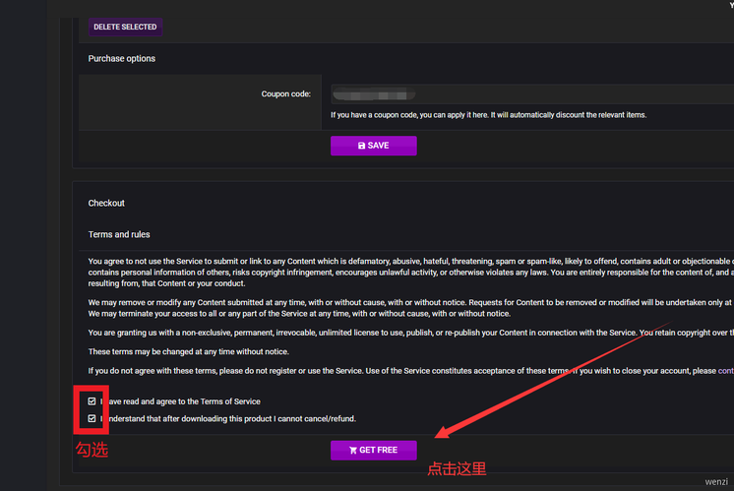Click the 'cannot cancel/refund' label text
The image size is (734, 491).
[x=228, y=419]
